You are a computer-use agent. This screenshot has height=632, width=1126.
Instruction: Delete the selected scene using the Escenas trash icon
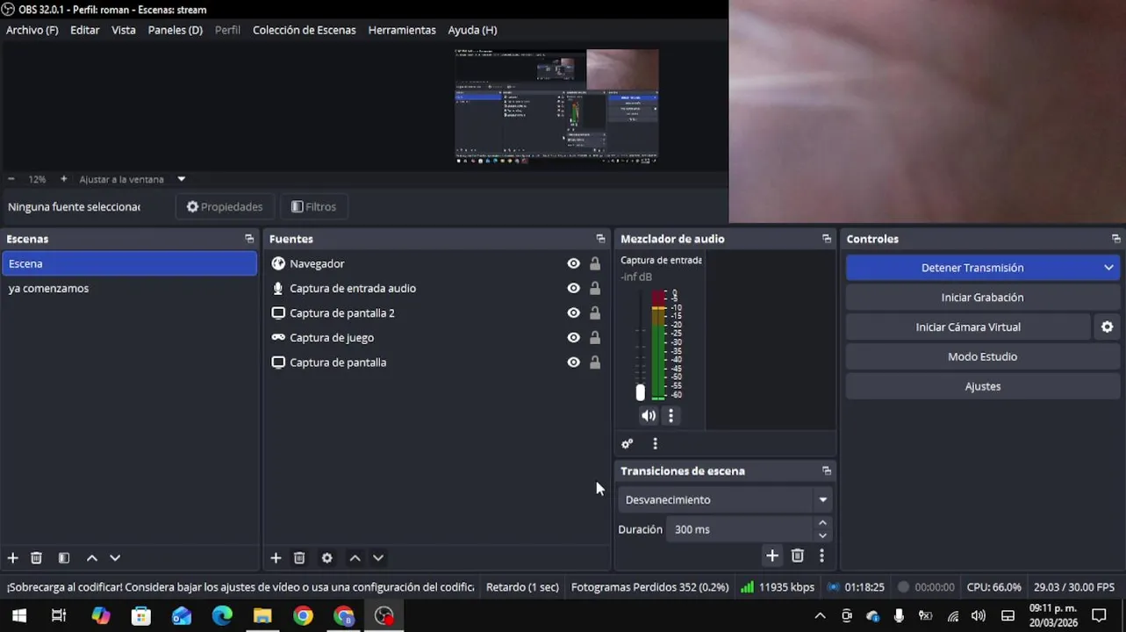point(36,557)
